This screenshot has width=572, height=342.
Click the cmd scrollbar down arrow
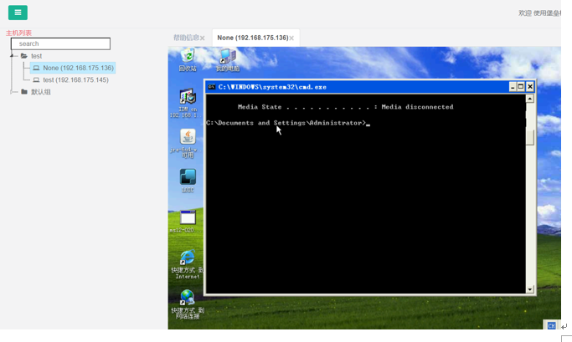click(529, 289)
